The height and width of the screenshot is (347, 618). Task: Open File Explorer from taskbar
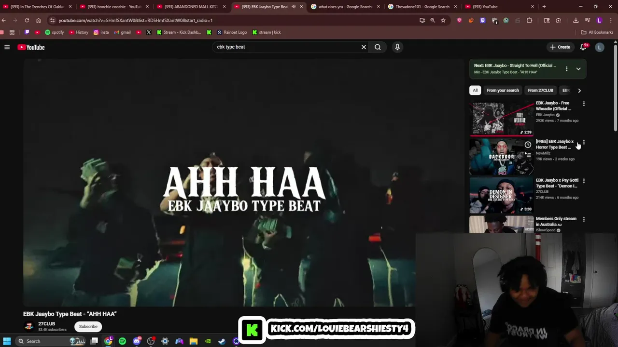pos(194,341)
